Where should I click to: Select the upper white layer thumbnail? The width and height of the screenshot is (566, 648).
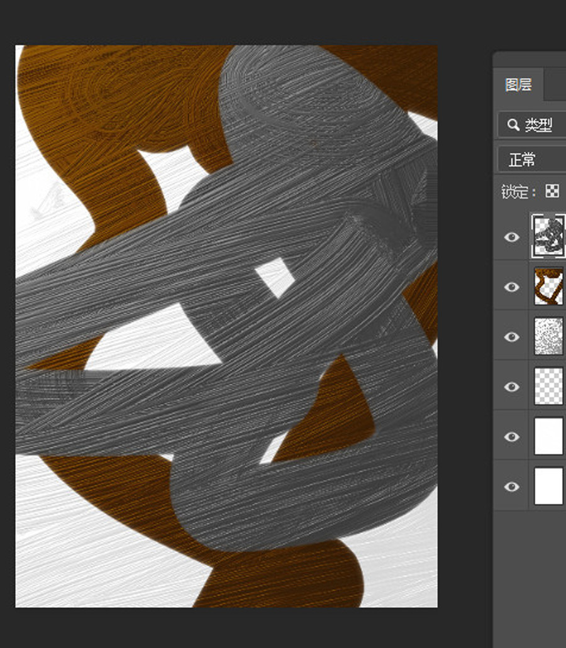pos(548,436)
